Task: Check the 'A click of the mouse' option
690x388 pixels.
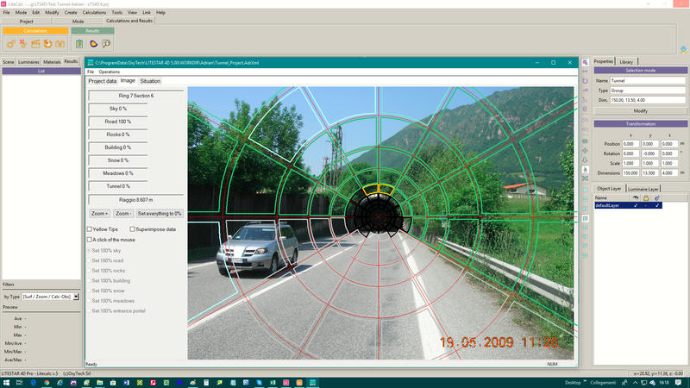Action: click(90, 240)
